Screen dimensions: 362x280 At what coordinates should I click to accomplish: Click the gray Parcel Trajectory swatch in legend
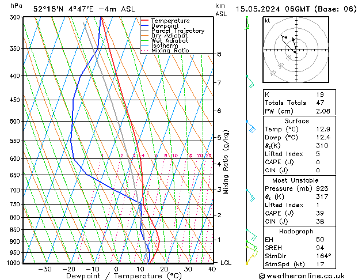pos(144,31)
